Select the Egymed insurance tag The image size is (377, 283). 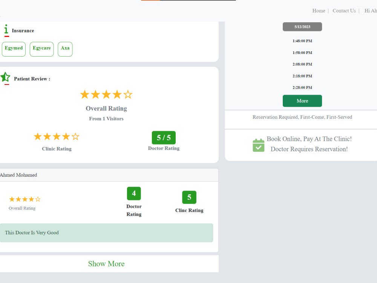click(14, 49)
